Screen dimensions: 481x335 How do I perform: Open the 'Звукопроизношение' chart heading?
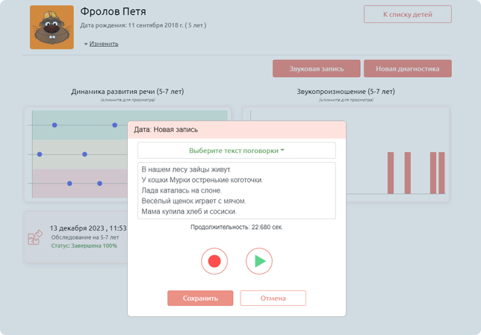pyautogui.click(x=346, y=92)
